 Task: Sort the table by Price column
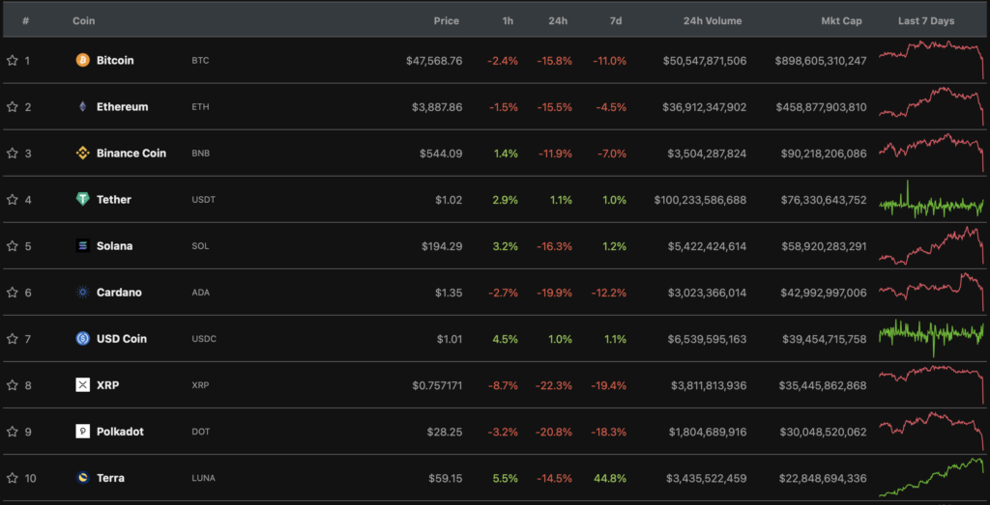point(446,20)
